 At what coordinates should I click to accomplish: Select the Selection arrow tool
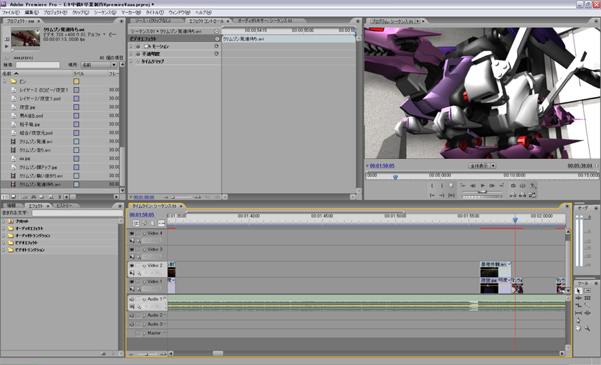578,291
